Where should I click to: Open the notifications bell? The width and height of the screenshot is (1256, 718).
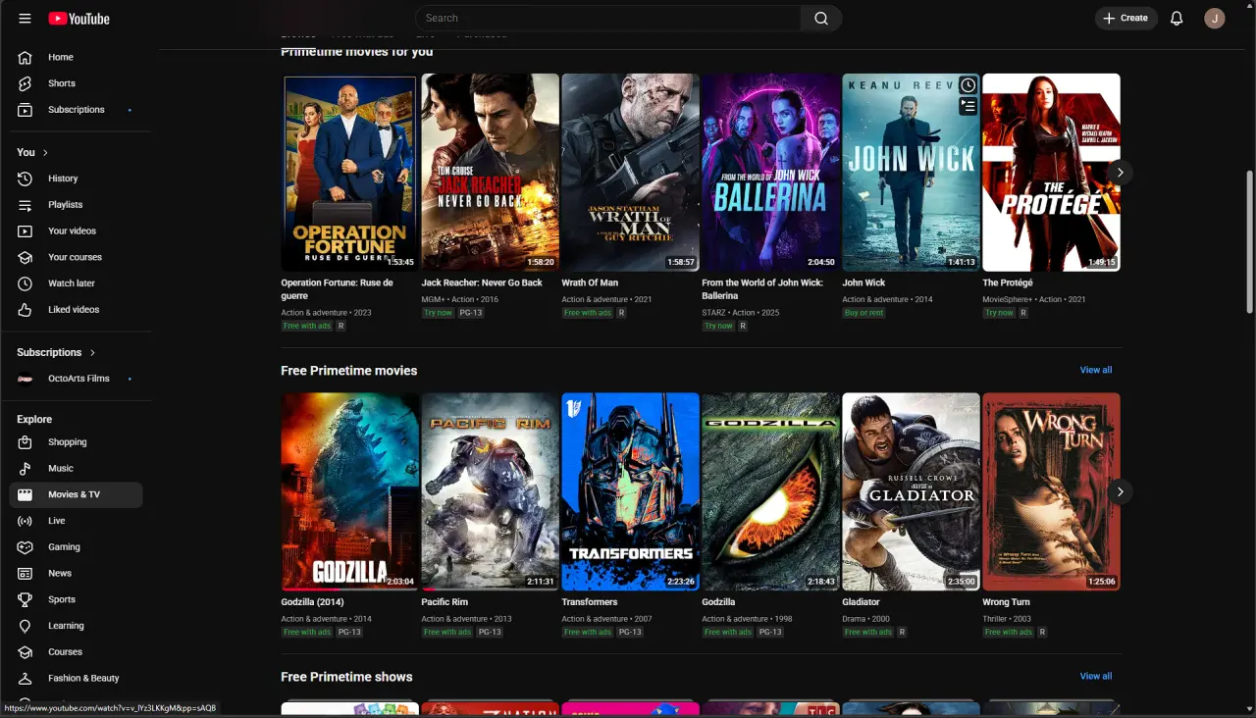tap(1177, 18)
